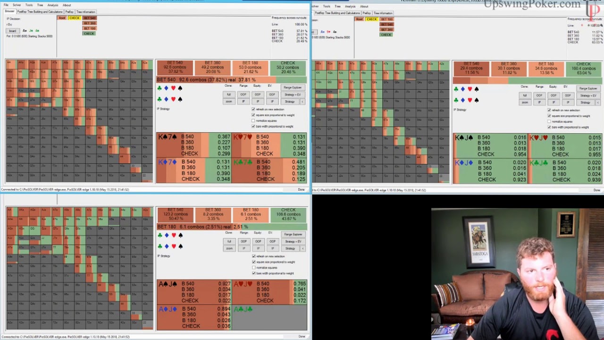Select BET 180 summary box in bottom window
The image size is (604, 340).
coord(251,214)
